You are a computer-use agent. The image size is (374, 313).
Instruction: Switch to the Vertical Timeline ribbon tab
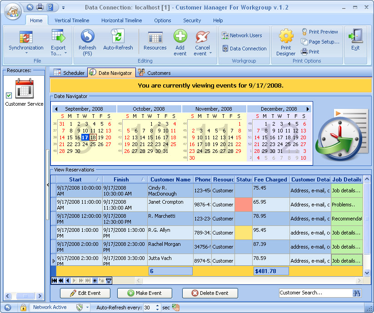tap(72, 20)
